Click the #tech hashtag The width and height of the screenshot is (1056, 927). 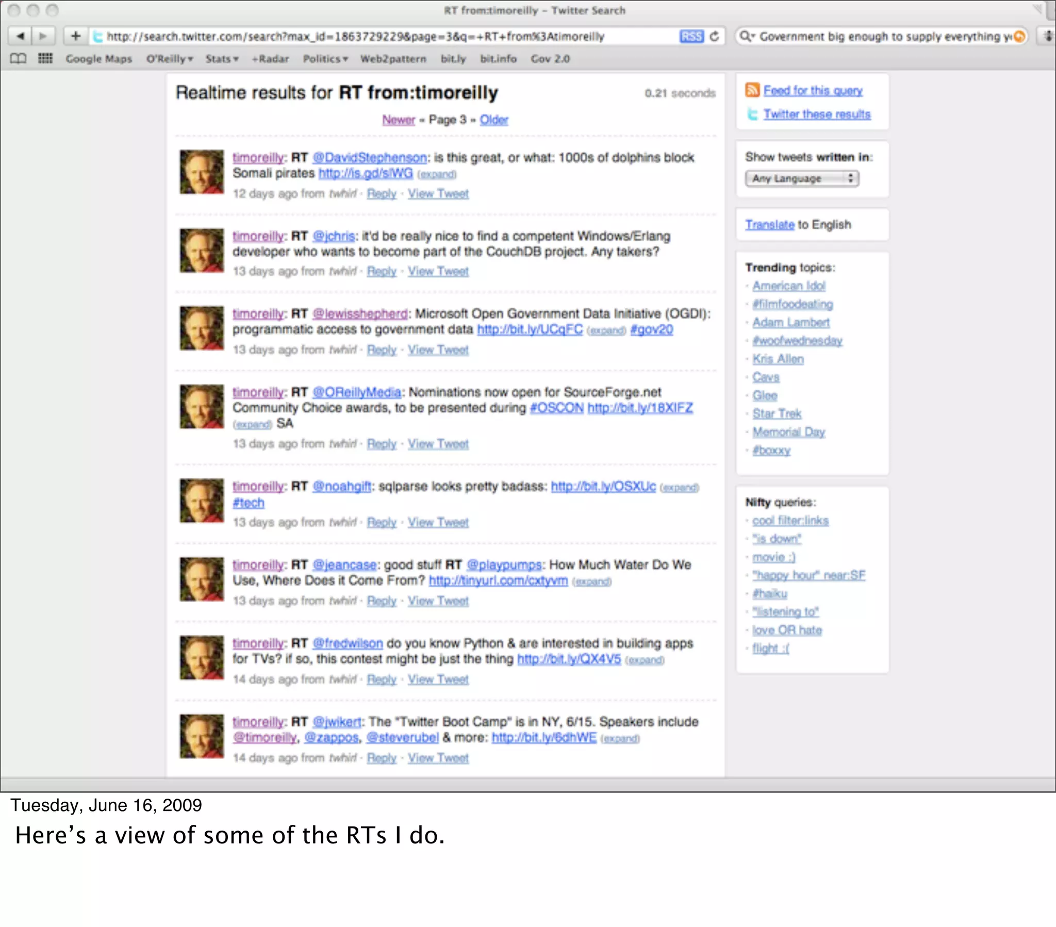click(249, 503)
